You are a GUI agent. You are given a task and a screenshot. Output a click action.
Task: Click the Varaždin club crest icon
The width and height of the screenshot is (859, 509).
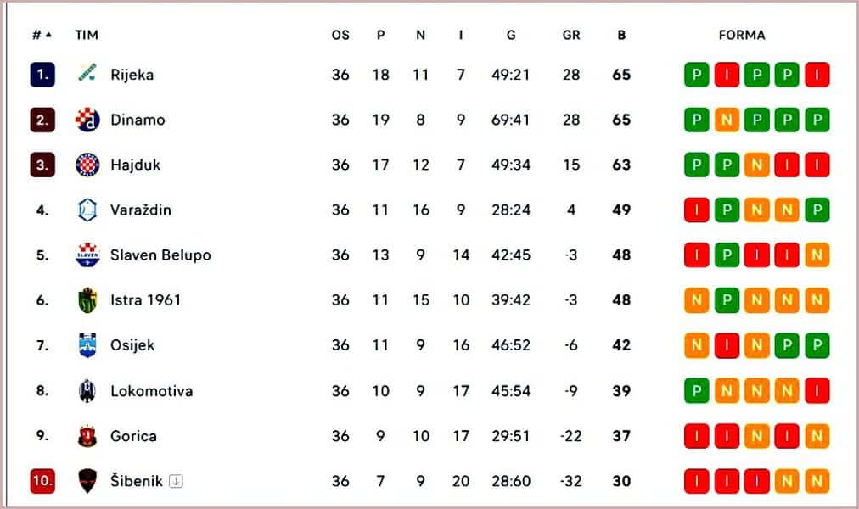[x=87, y=210]
